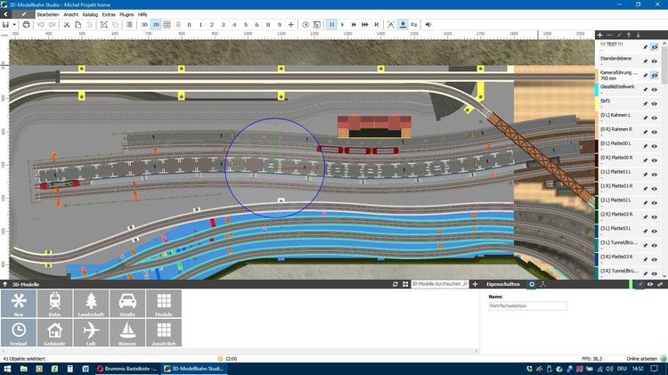Copy selection with the copy icon
Screen dimensions: 668x375
78,25
